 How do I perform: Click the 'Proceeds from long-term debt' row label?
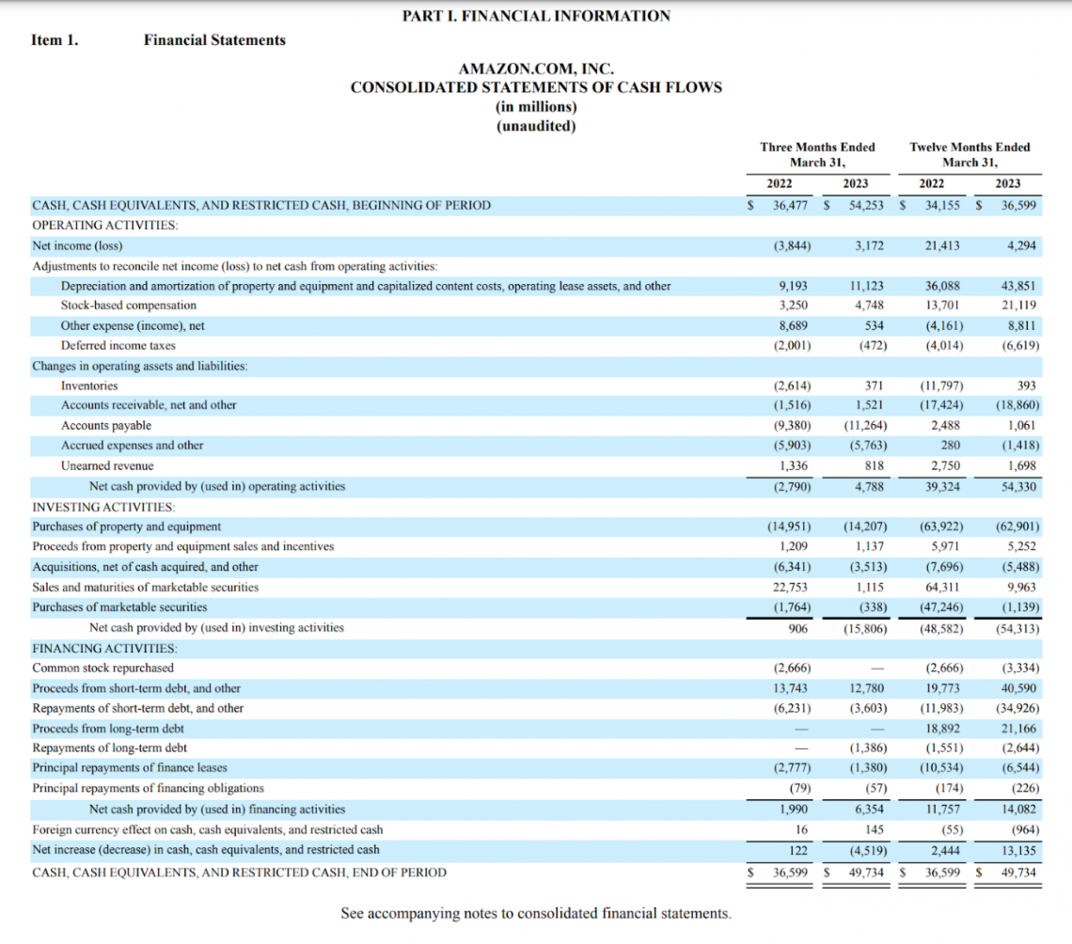(108, 729)
